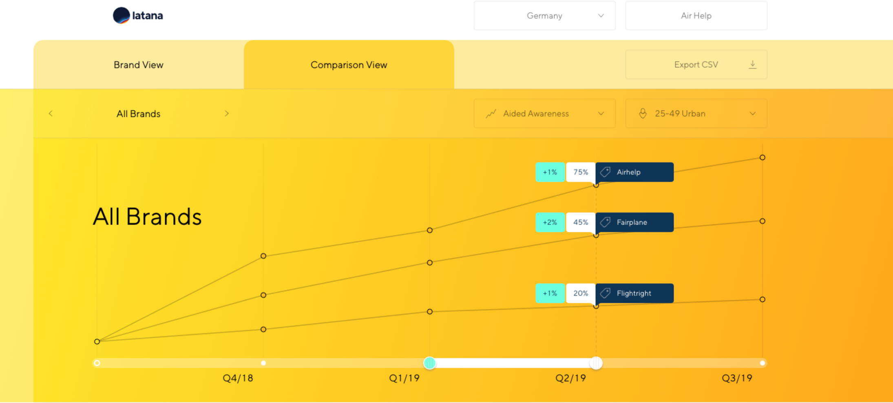The width and height of the screenshot is (893, 403).
Task: Click the Flightright tag icon
Action: click(606, 293)
